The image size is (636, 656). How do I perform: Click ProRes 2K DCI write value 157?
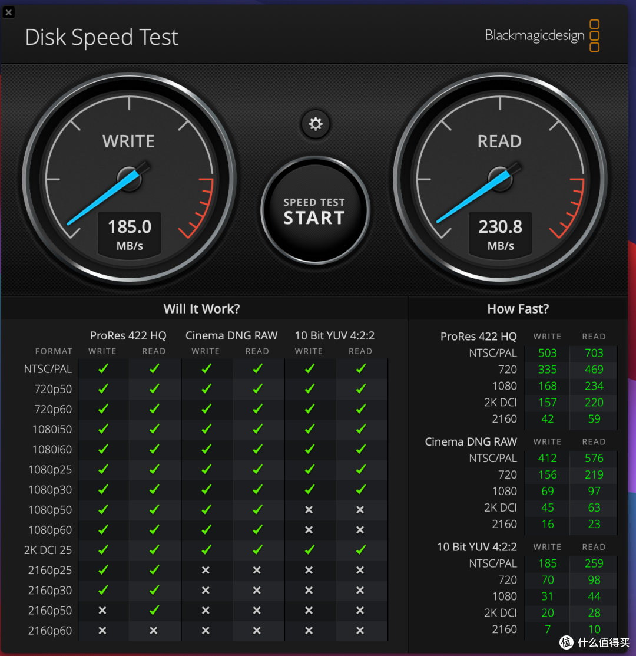pyautogui.click(x=548, y=403)
